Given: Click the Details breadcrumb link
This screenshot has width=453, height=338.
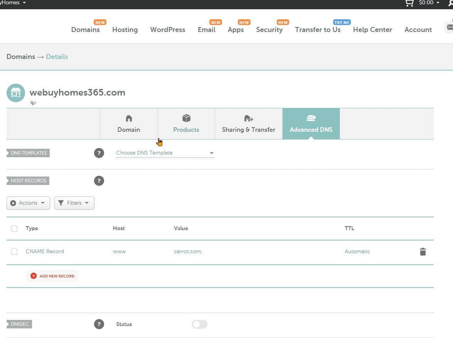Looking at the screenshot, I should coord(57,57).
